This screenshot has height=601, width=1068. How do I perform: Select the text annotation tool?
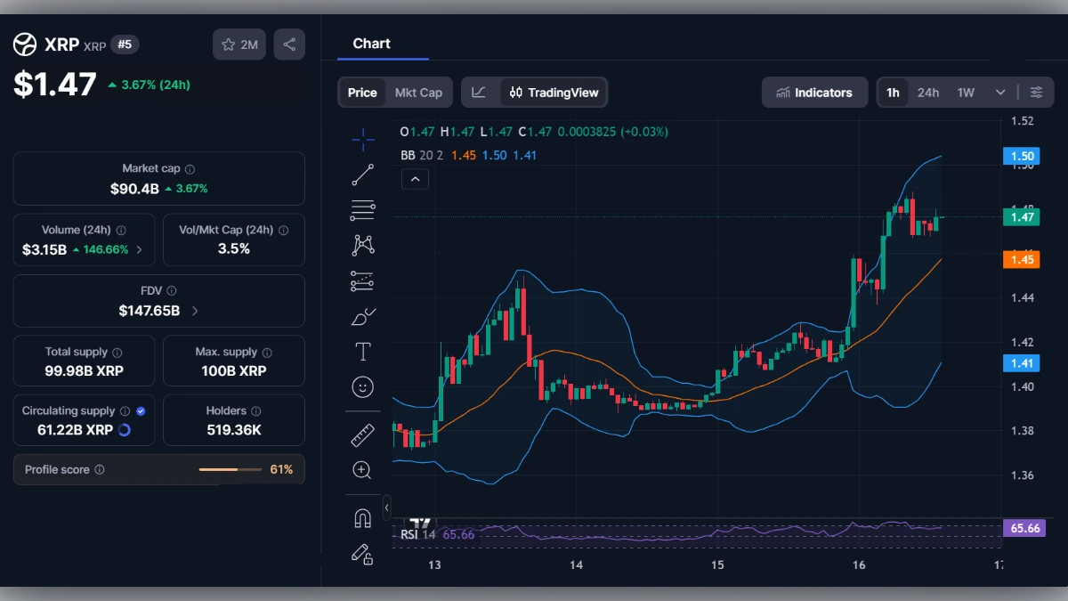363,352
